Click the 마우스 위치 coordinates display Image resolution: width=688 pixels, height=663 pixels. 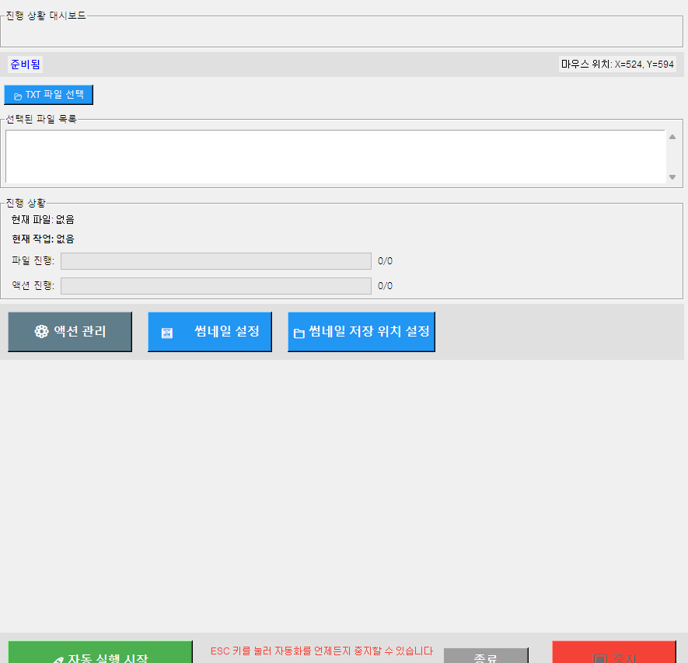tap(617, 65)
